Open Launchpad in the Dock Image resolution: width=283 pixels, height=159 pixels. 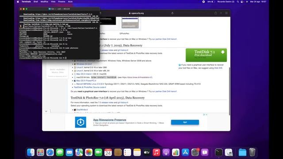point(40,152)
